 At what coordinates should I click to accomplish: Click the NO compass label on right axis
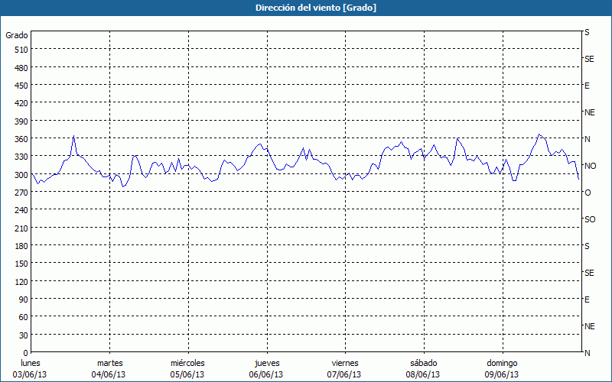point(590,166)
